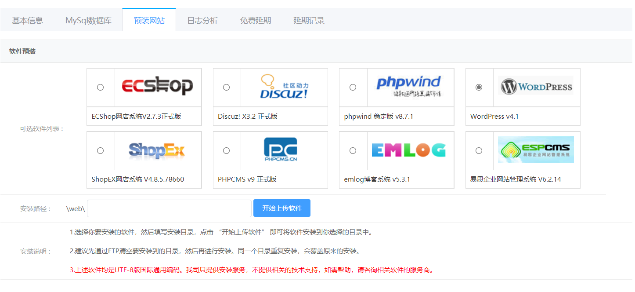This screenshot has height=292, width=635.
Task: Open the 免费延期 tab
Action: [256, 20]
